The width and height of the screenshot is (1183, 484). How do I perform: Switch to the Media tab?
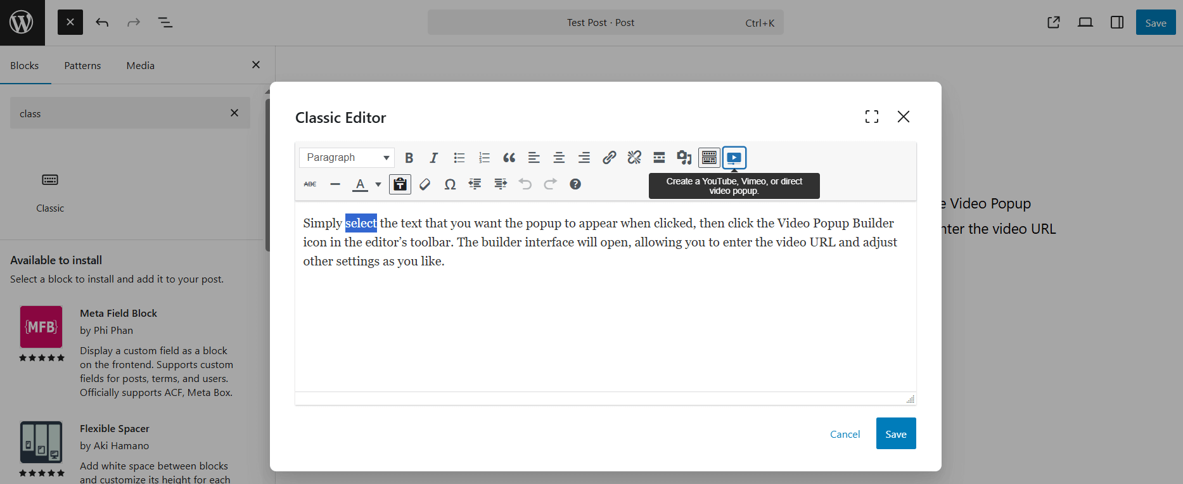(x=140, y=65)
